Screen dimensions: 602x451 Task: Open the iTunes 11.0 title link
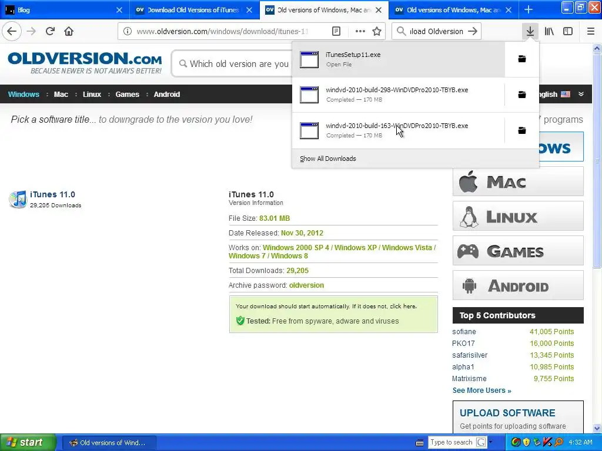click(x=52, y=194)
